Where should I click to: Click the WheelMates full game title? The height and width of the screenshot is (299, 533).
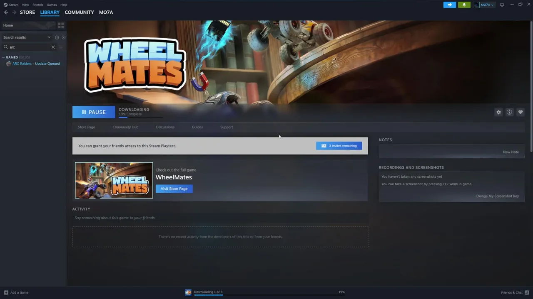click(174, 177)
